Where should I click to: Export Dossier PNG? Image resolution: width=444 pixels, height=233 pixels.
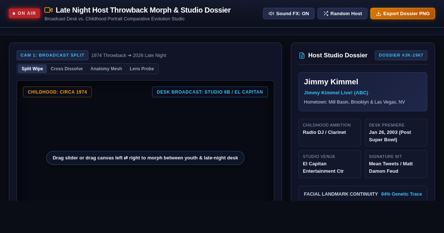click(x=403, y=14)
